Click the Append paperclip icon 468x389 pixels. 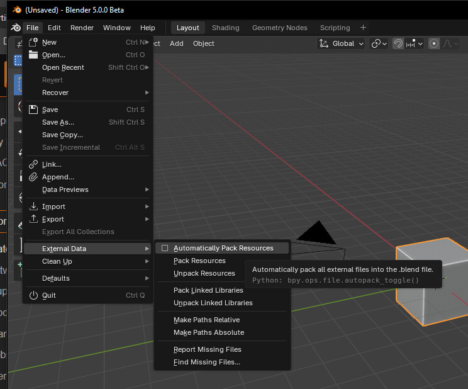33,177
